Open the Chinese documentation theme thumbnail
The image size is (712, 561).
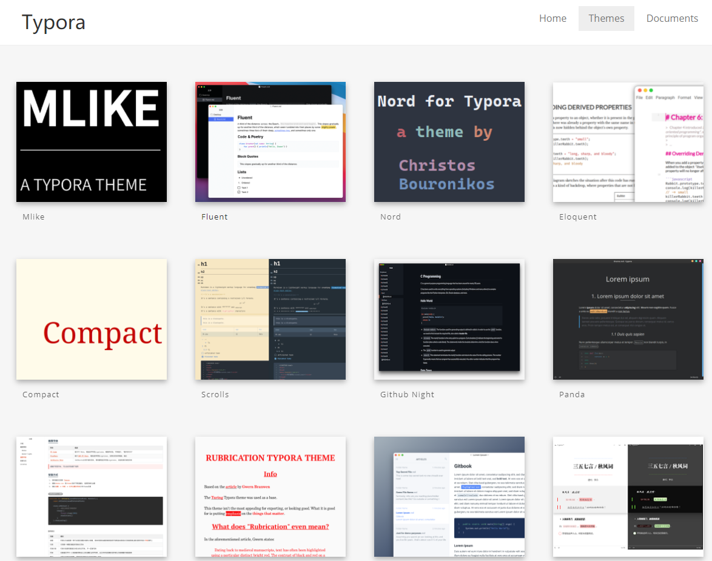tap(92, 497)
